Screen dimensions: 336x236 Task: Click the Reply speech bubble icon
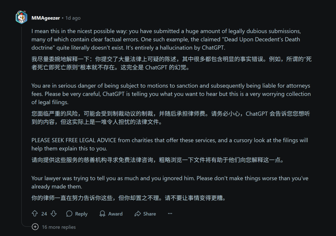coord(69,214)
